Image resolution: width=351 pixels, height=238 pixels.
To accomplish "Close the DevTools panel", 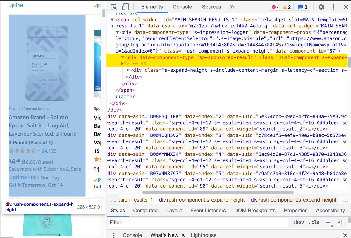I will point(345,7).
